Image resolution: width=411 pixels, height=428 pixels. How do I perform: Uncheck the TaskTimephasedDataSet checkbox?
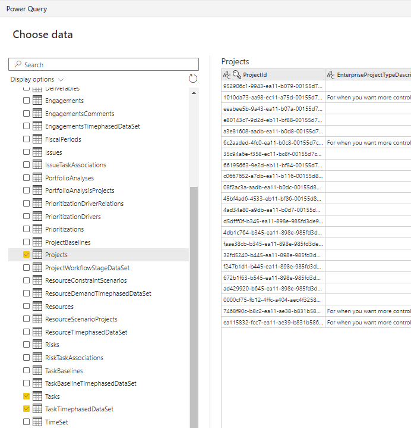(x=26, y=408)
